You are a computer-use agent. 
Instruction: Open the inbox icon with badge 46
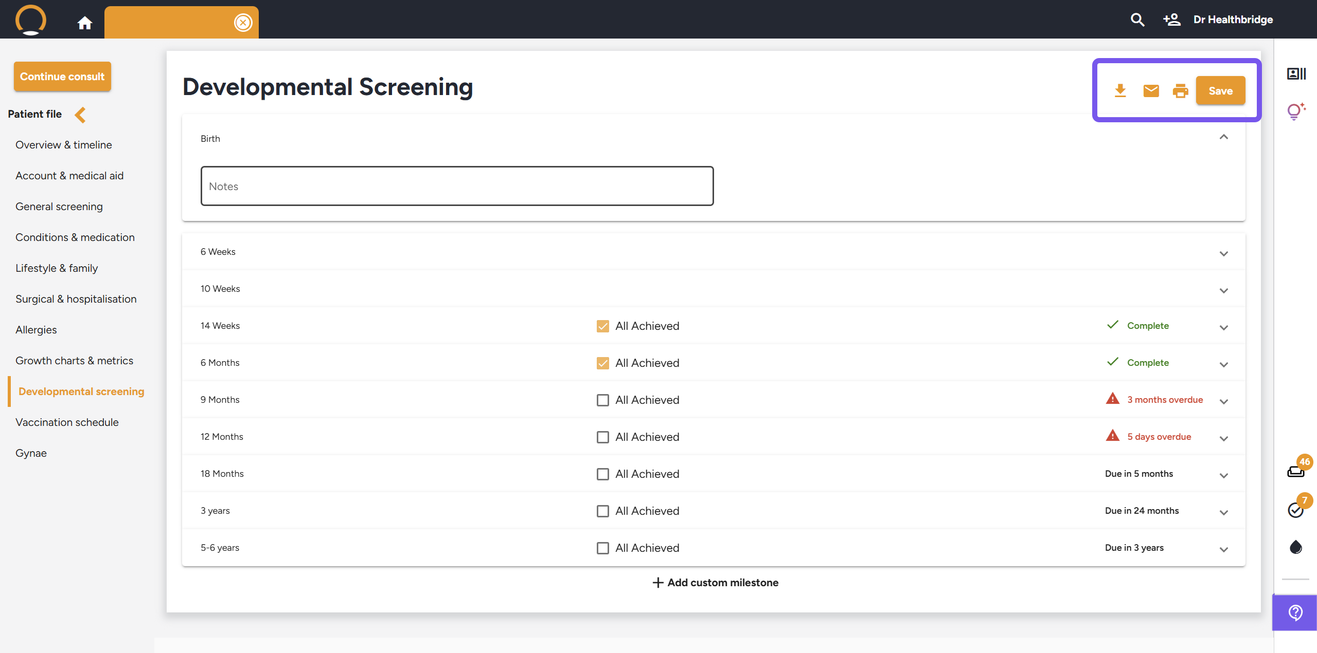(1295, 471)
